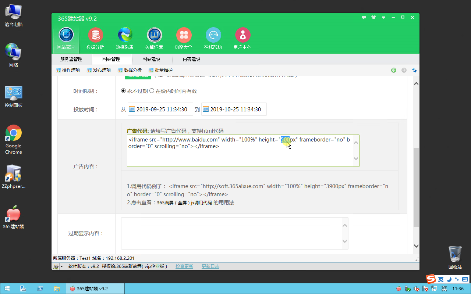Open ZZphpserver desktop shortcut

click(14, 177)
